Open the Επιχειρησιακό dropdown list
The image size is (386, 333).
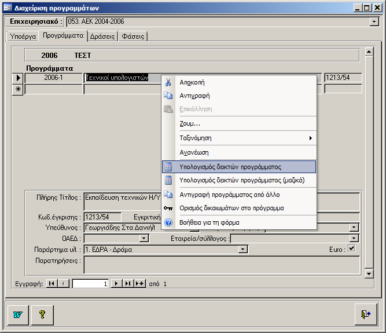tap(374, 22)
